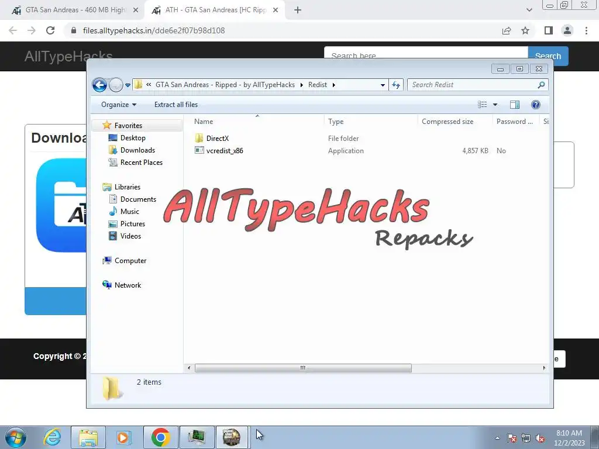Reload the page in Chrome
599x449 pixels.
[x=50, y=30]
